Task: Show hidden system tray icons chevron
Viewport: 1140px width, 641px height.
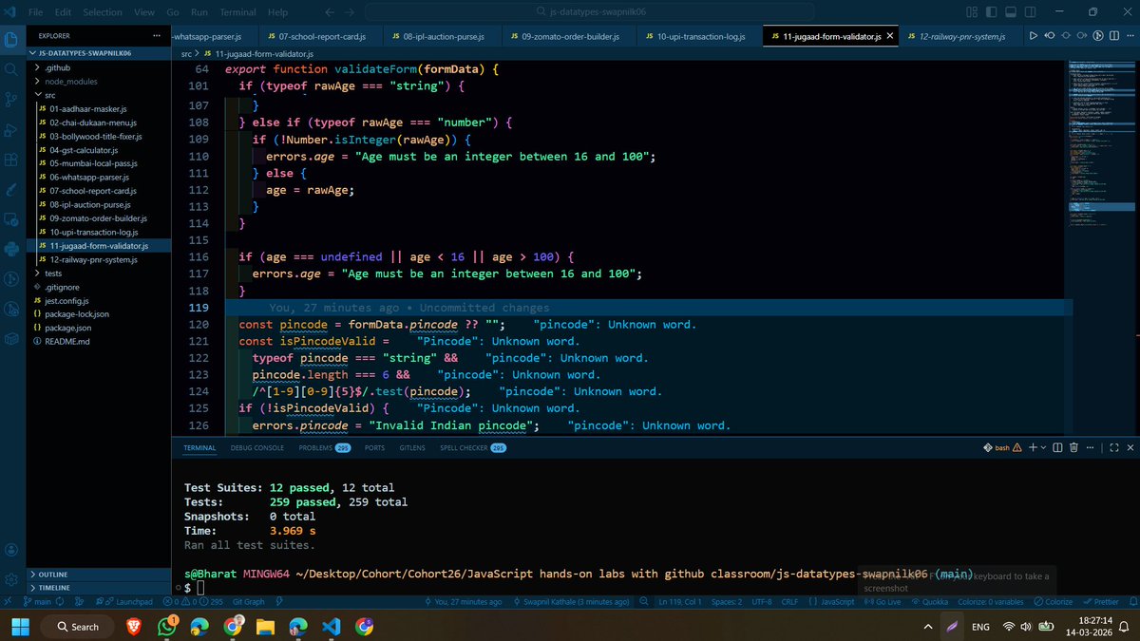Action: tap(928, 627)
